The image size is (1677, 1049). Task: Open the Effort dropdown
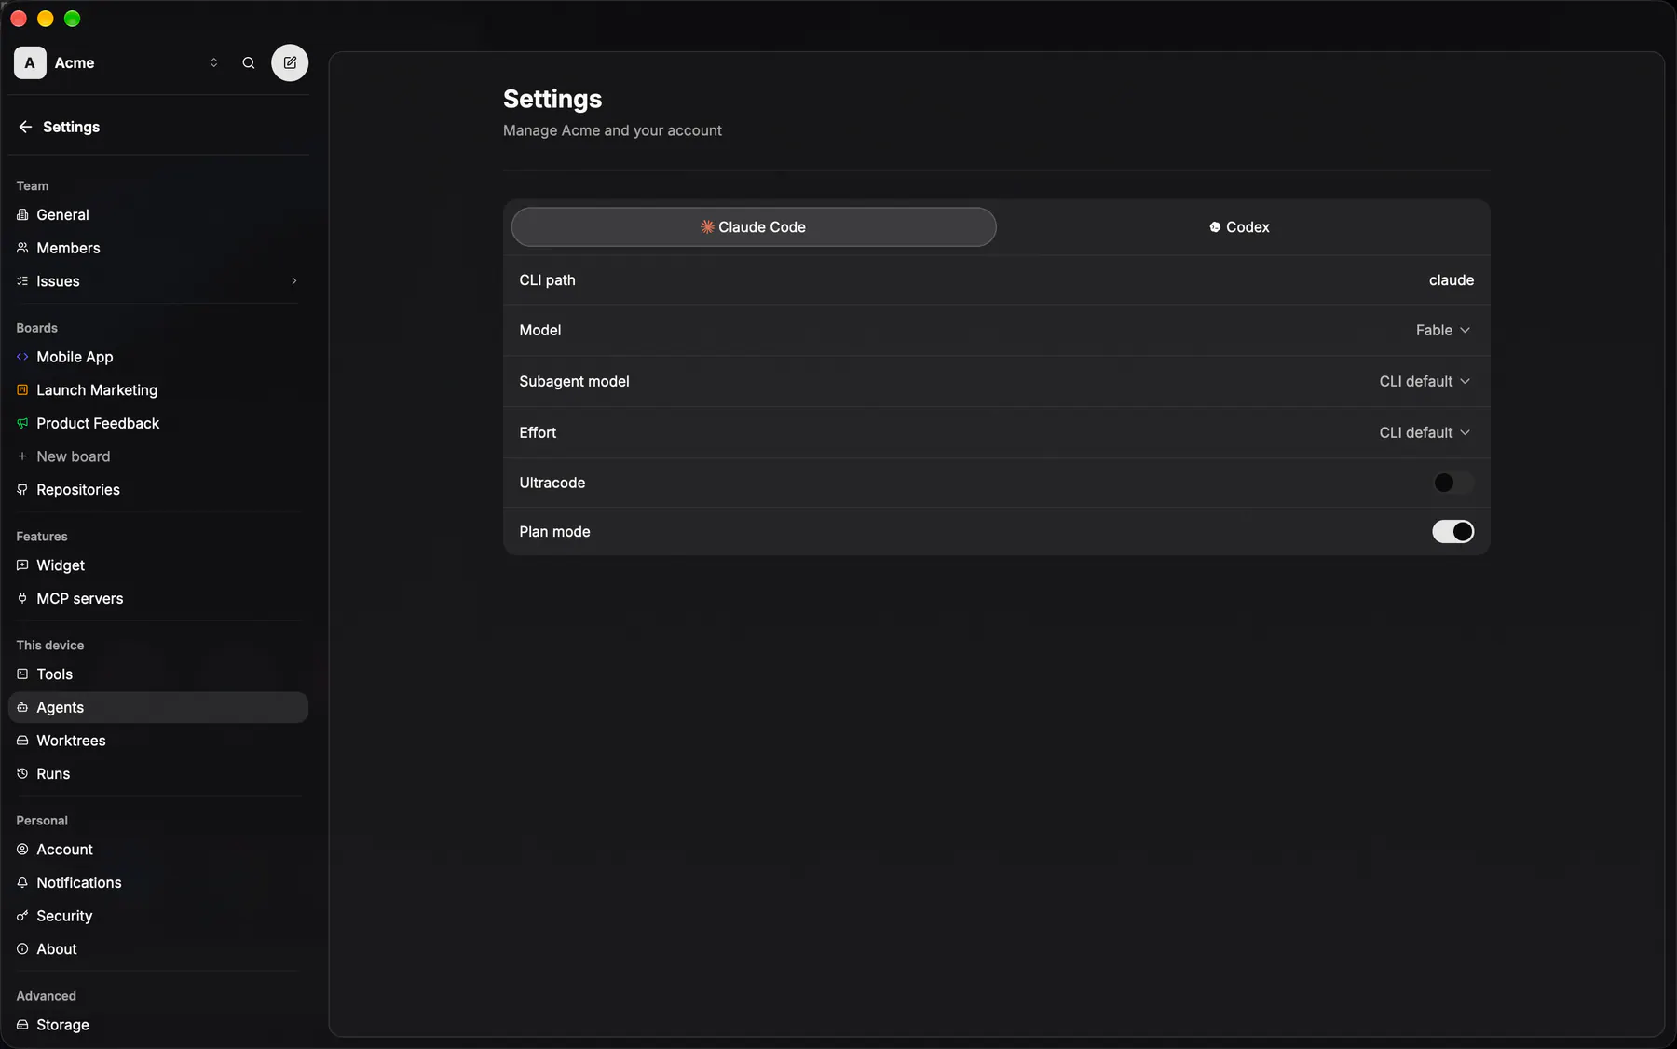click(1425, 433)
